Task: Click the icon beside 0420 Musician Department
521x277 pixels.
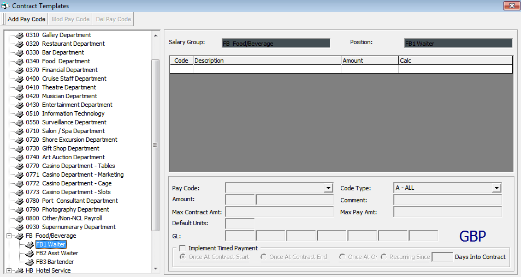Action: (x=19, y=96)
